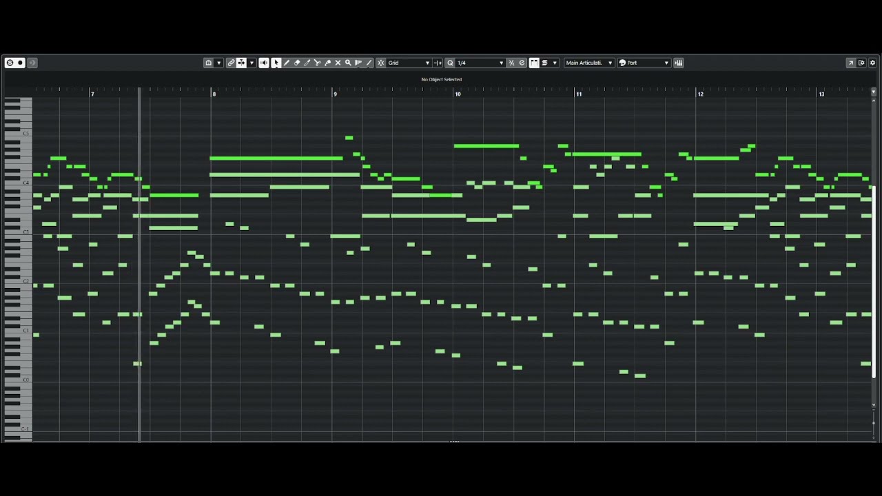Click the 'No Object Selected' info text

click(442, 79)
